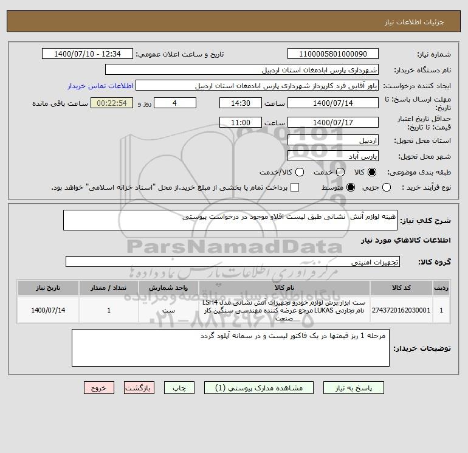Click the unit cell ست
Screen dimensions: 468x453
[x=168, y=310]
